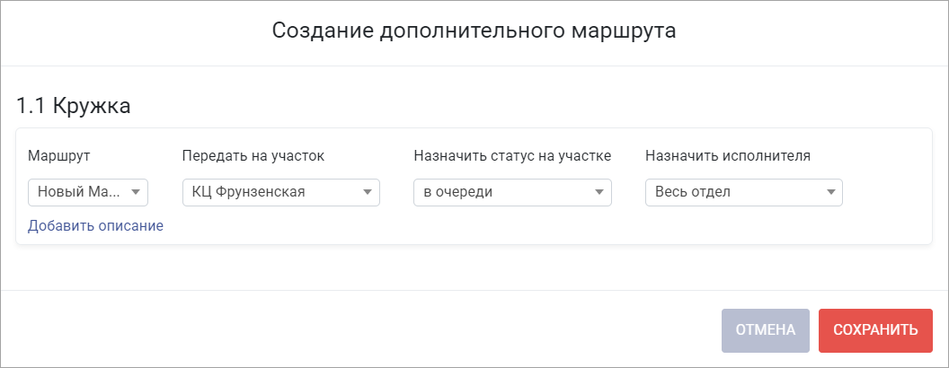Viewport: 949px width, 368px height.
Task: Click the triangle arrow beside КЦ Фрунзенская
Action: pyautogui.click(x=367, y=192)
